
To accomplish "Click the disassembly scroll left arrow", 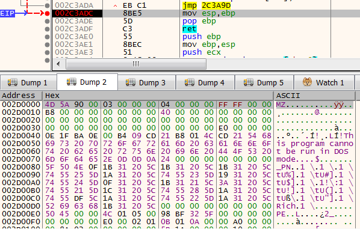I will pyautogui.click(x=58, y=64).
